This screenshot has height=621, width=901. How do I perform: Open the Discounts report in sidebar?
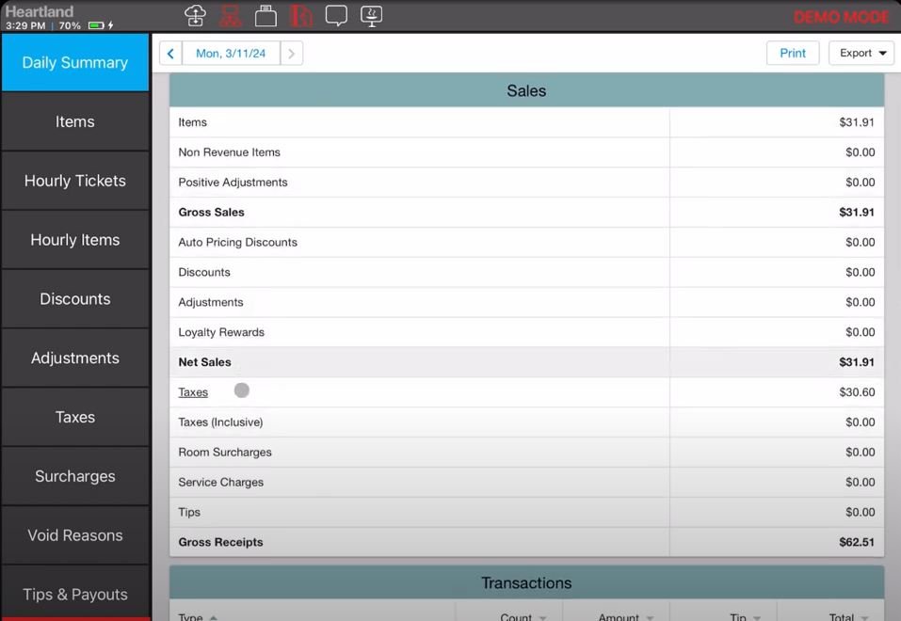click(75, 299)
